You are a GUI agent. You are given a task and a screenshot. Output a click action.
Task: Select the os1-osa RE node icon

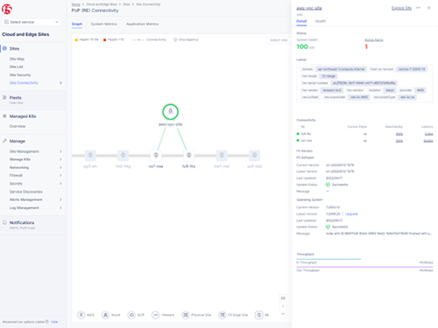click(x=156, y=156)
